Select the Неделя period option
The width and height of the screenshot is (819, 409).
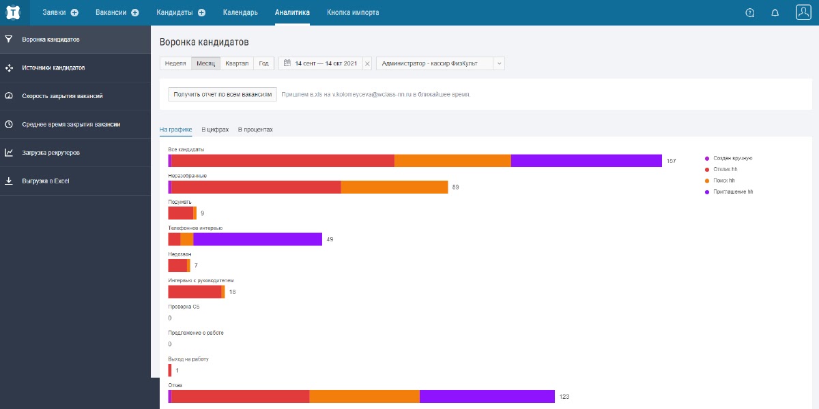coord(175,63)
